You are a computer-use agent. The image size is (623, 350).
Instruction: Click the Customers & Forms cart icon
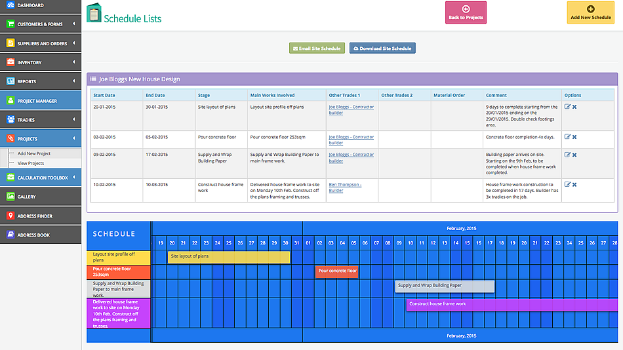(10, 24)
